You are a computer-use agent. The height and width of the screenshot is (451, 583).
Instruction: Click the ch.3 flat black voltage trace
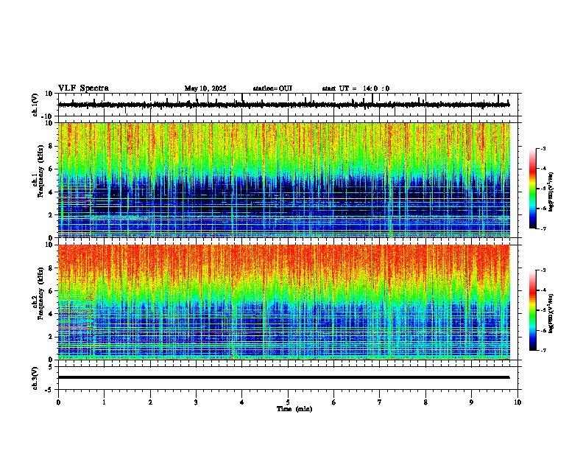tap(283, 377)
